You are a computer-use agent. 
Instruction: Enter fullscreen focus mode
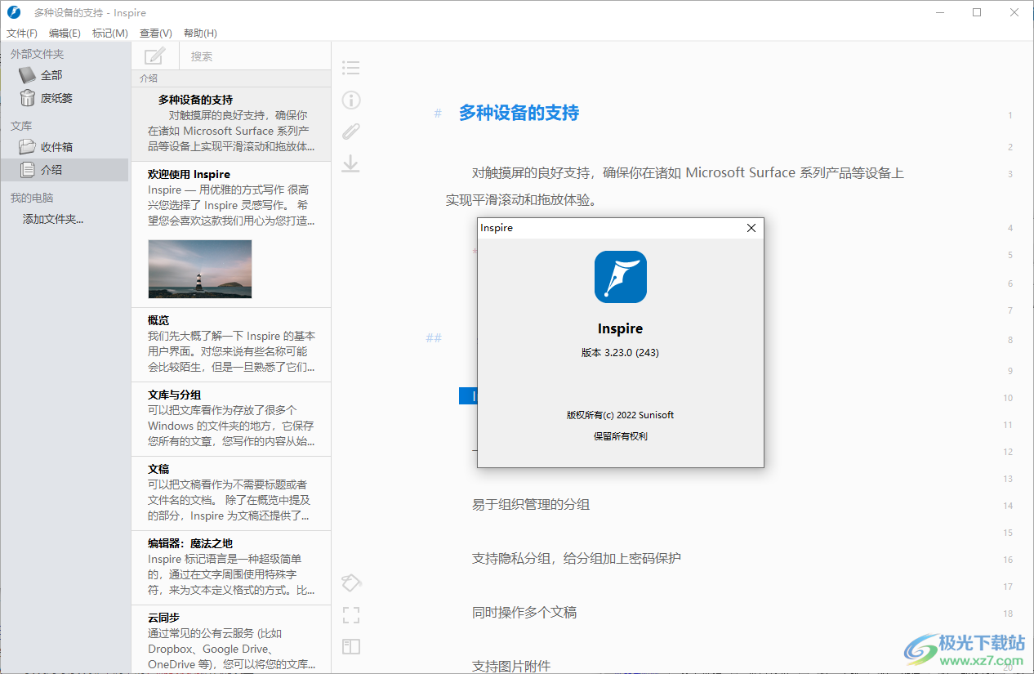(x=350, y=614)
